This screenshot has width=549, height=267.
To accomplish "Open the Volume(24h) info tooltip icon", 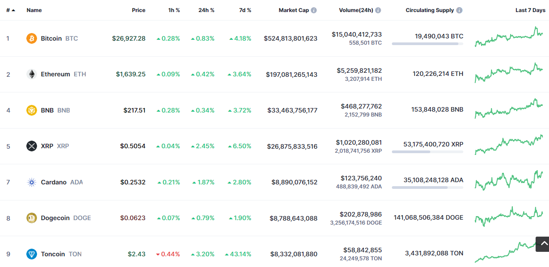I will (378, 10).
